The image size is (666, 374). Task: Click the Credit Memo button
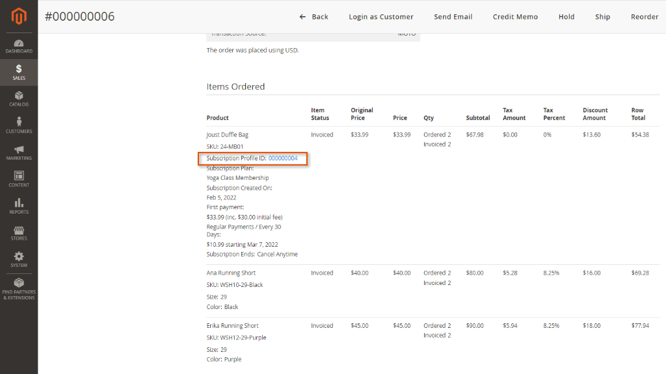click(x=515, y=16)
